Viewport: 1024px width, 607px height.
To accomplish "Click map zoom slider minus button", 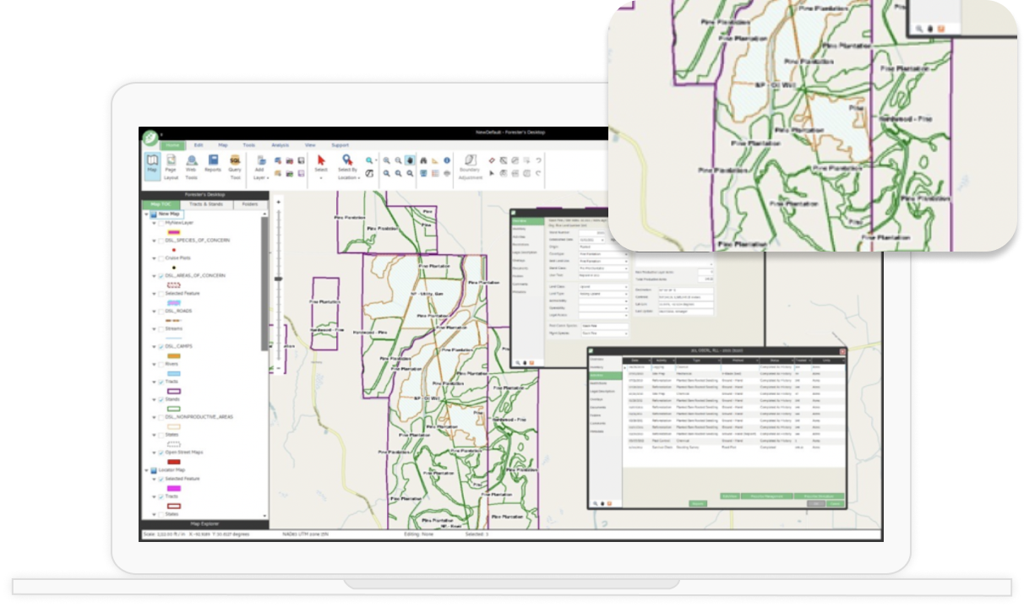I will point(279,369).
